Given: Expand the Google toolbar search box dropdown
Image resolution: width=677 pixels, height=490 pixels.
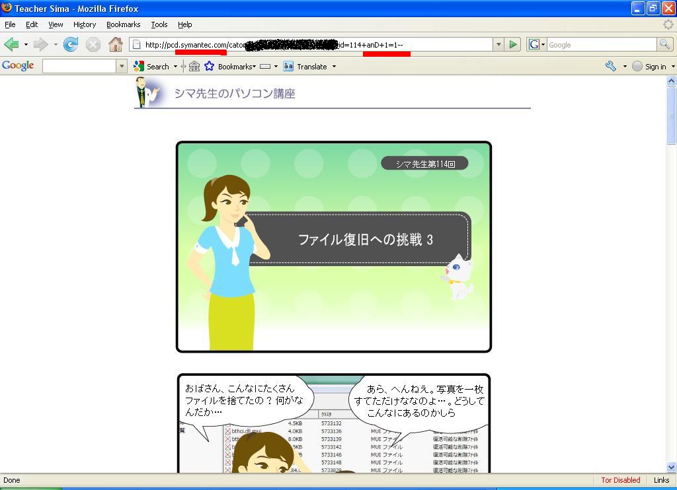Looking at the screenshot, I should tap(122, 67).
